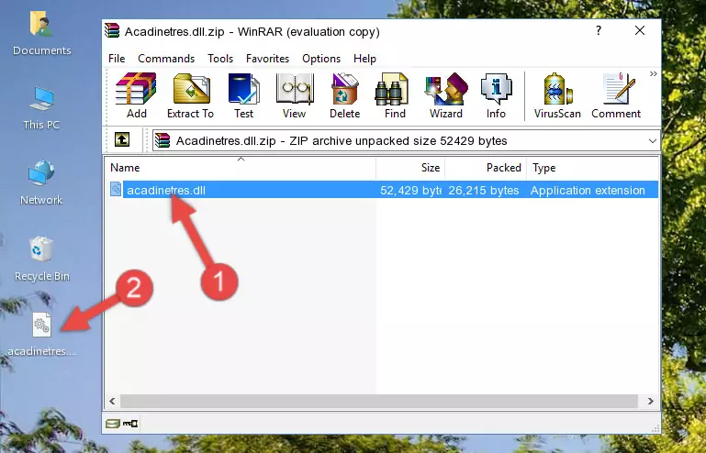Expand the hidden toolbar buttons chevron
Viewport: 706px width, 453px height.
654,73
